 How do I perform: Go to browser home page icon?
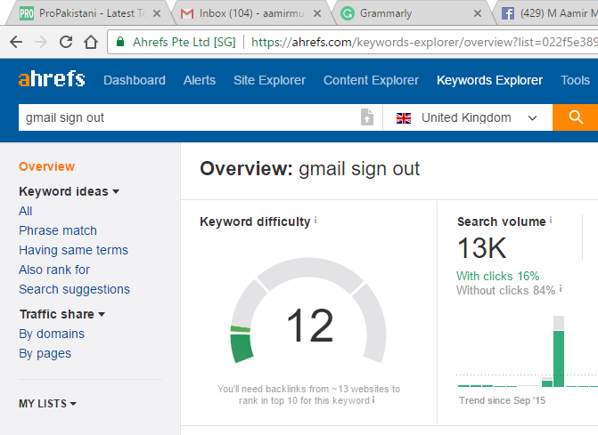tap(91, 42)
